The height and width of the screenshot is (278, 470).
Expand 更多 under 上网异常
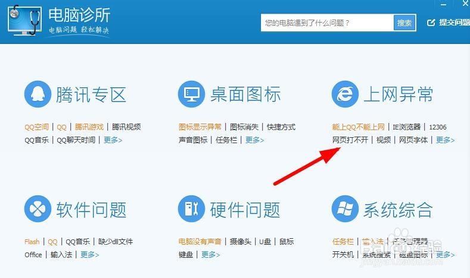pos(445,140)
